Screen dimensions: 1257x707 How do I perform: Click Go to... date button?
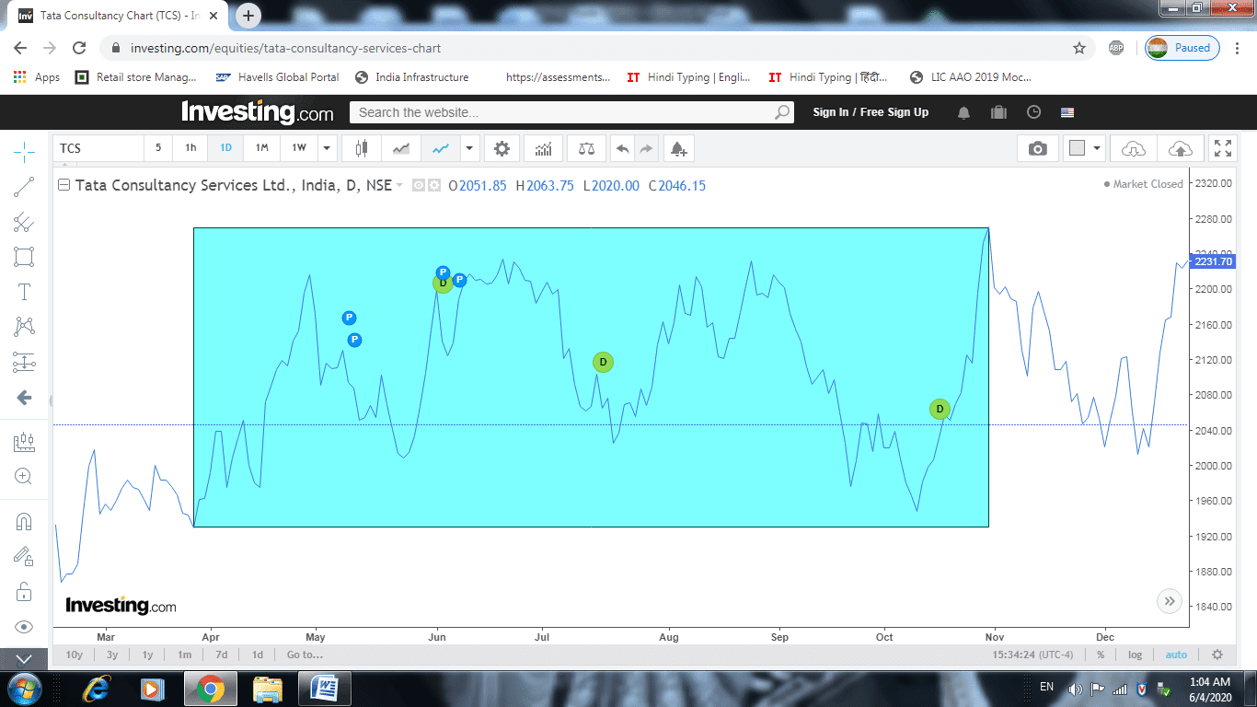(x=305, y=655)
